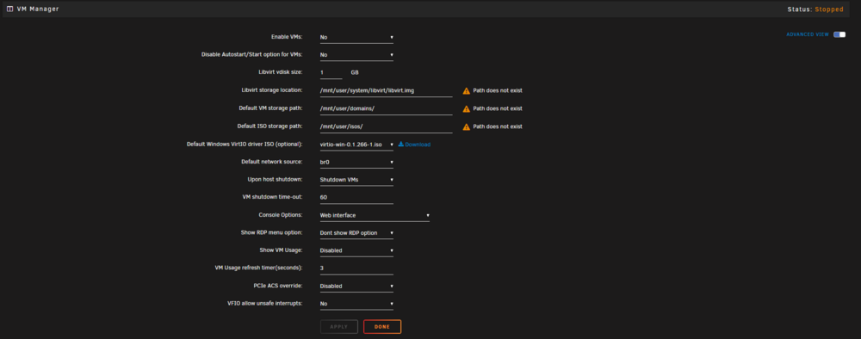Click 'VM shutdown time-out:' label
The width and height of the screenshot is (861, 339).
272,196
